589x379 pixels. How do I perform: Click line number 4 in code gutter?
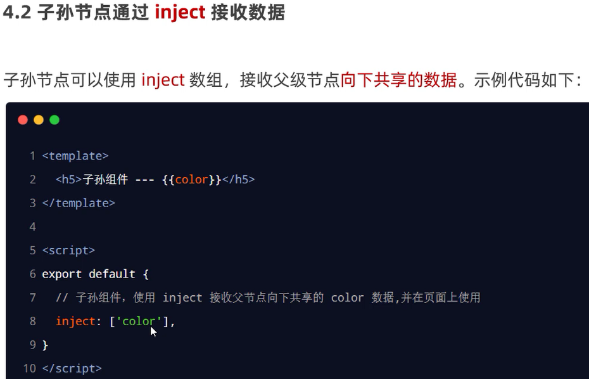point(33,227)
